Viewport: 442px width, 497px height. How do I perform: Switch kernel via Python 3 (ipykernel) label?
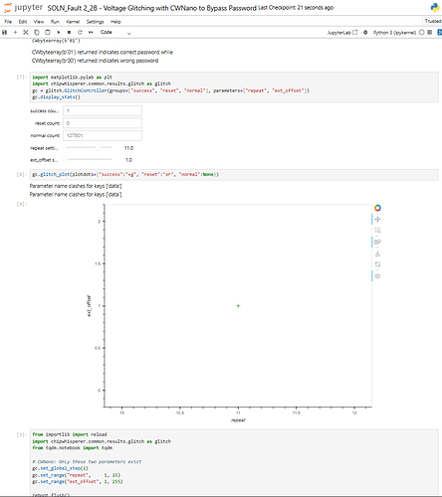click(394, 33)
